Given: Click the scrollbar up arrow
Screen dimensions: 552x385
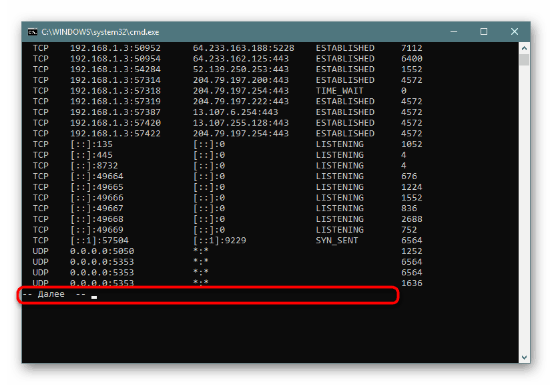Looking at the screenshot, I should click(524, 48).
